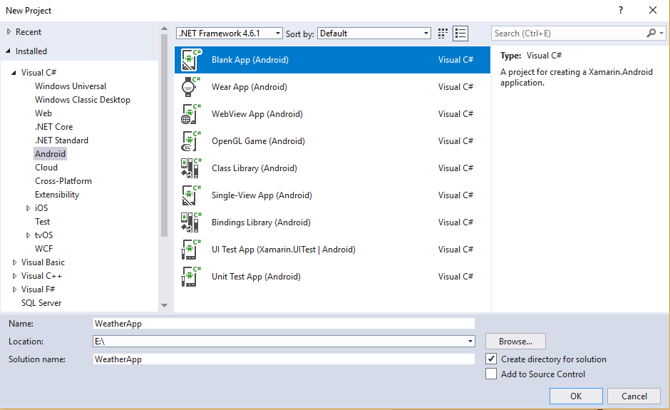Select the .NET Standard category
This screenshot has width=670, height=410.
tap(61, 140)
